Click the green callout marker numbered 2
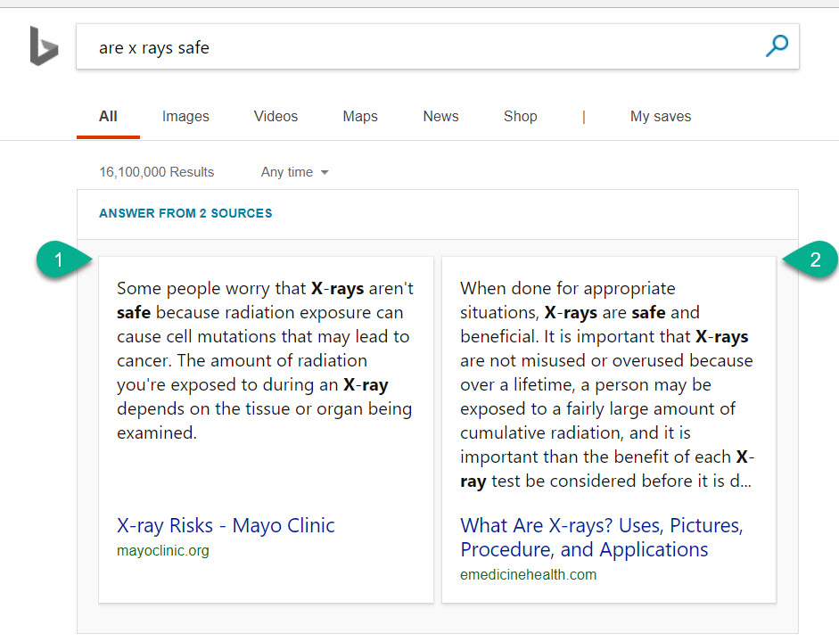Viewport: 839px width, 642px height. click(x=811, y=261)
